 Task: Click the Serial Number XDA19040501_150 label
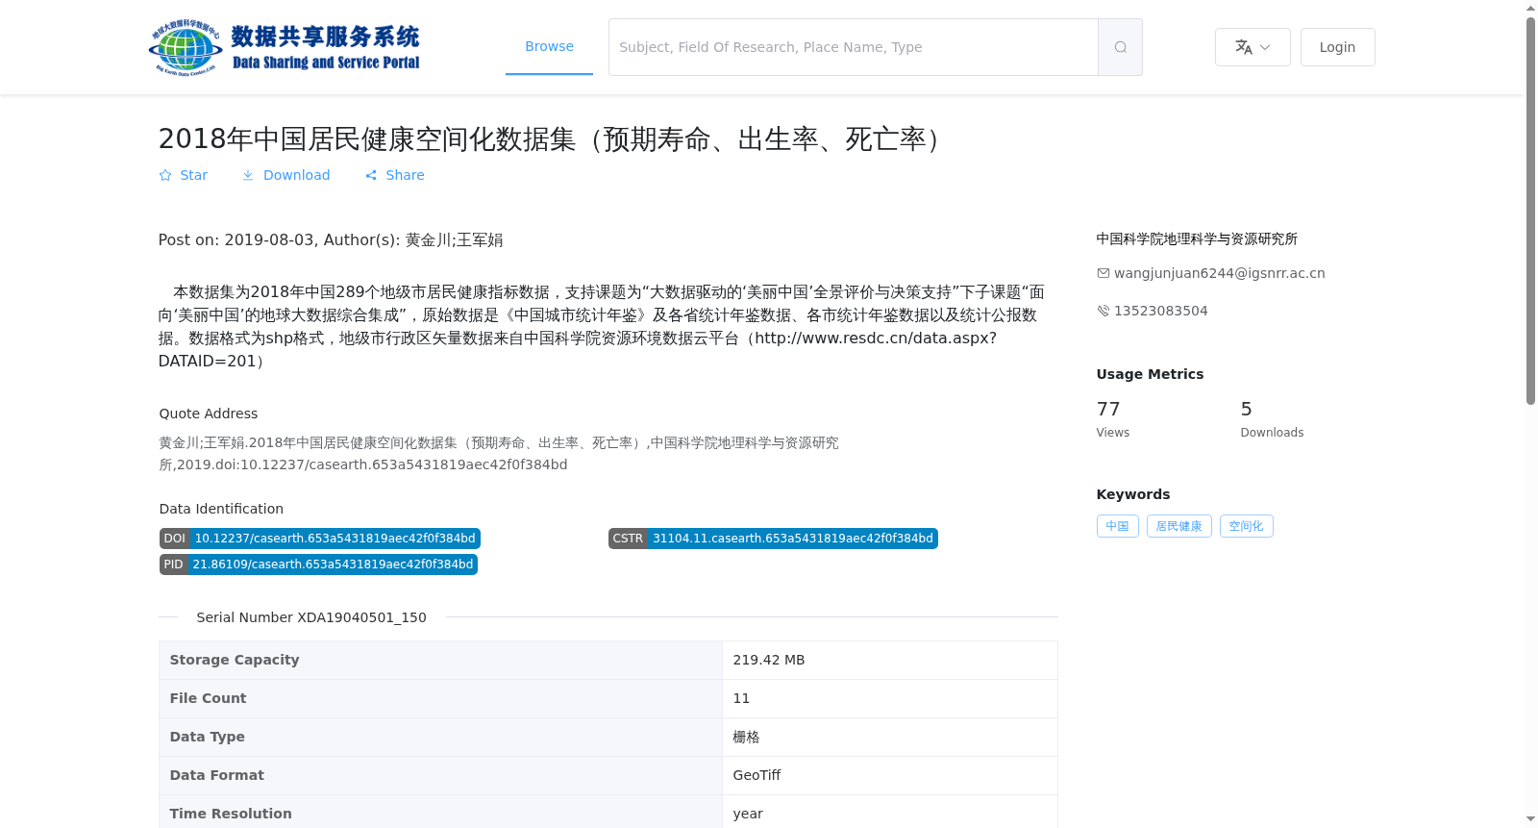coord(311,617)
